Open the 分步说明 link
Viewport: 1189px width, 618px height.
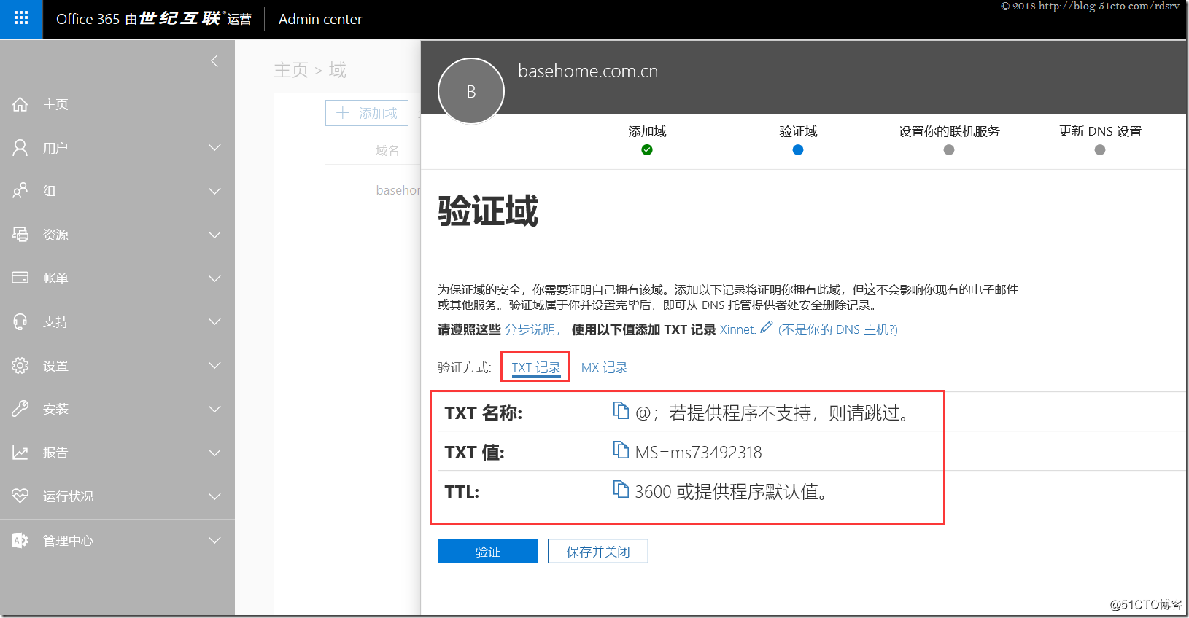530,329
